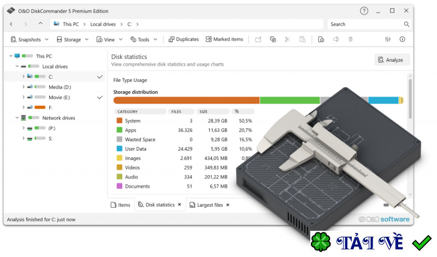Click the Duplicates button

(x=184, y=39)
